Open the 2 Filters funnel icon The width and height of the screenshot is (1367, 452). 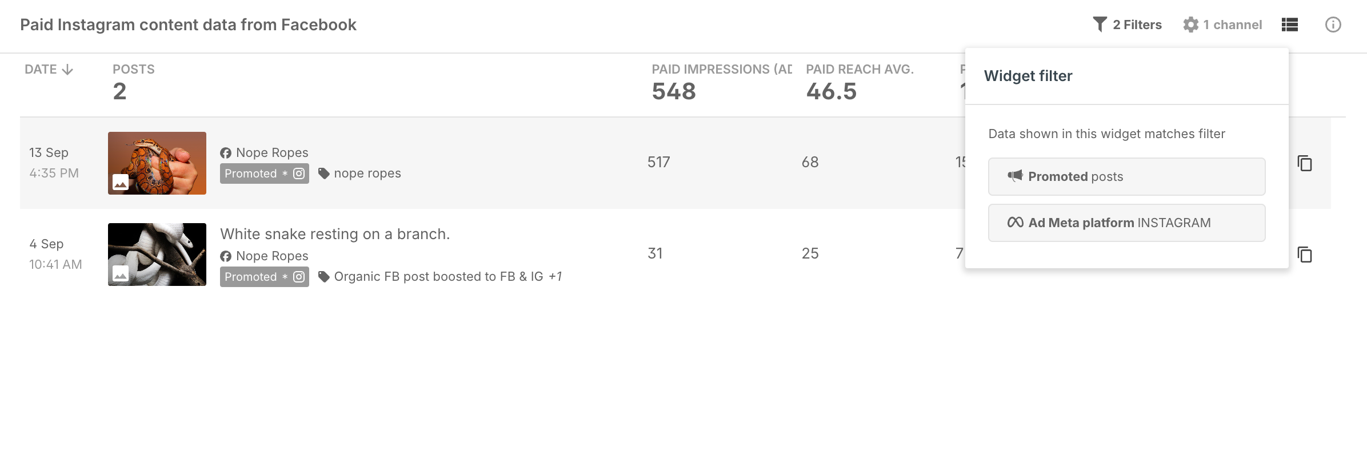pos(1100,25)
